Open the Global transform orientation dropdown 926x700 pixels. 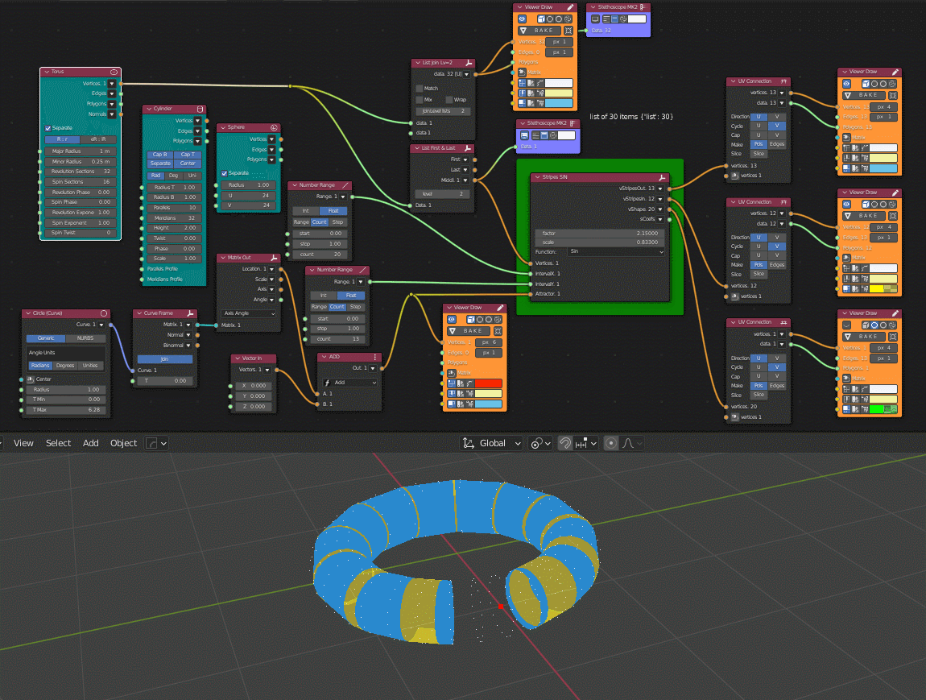coord(492,443)
